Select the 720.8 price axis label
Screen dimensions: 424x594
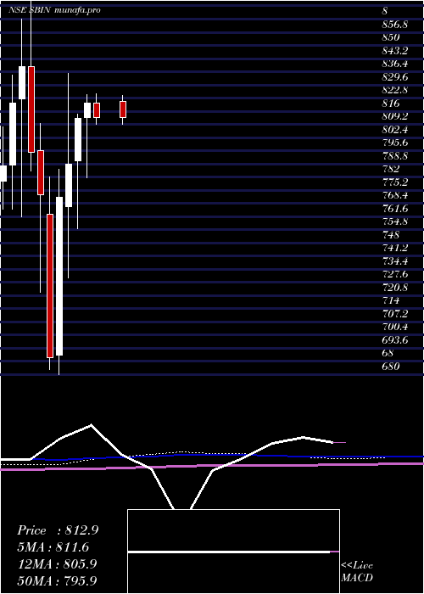click(394, 288)
